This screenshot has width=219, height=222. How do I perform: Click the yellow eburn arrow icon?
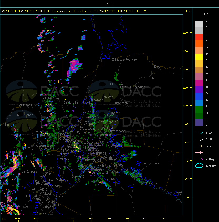199,146
